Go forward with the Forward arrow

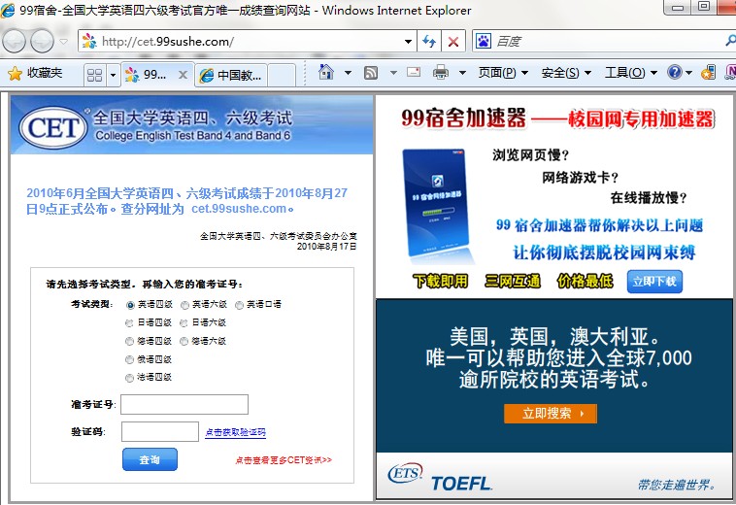pyautogui.click(x=43, y=42)
